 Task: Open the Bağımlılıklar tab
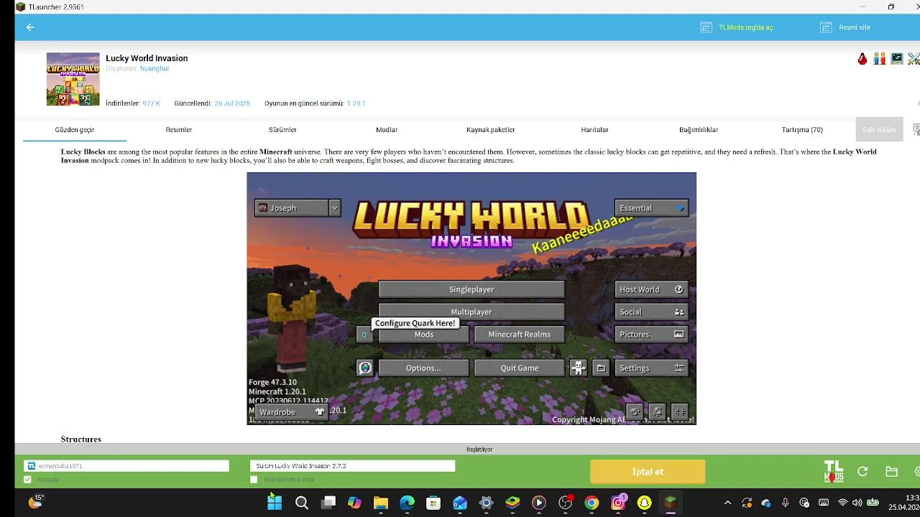pyautogui.click(x=699, y=130)
